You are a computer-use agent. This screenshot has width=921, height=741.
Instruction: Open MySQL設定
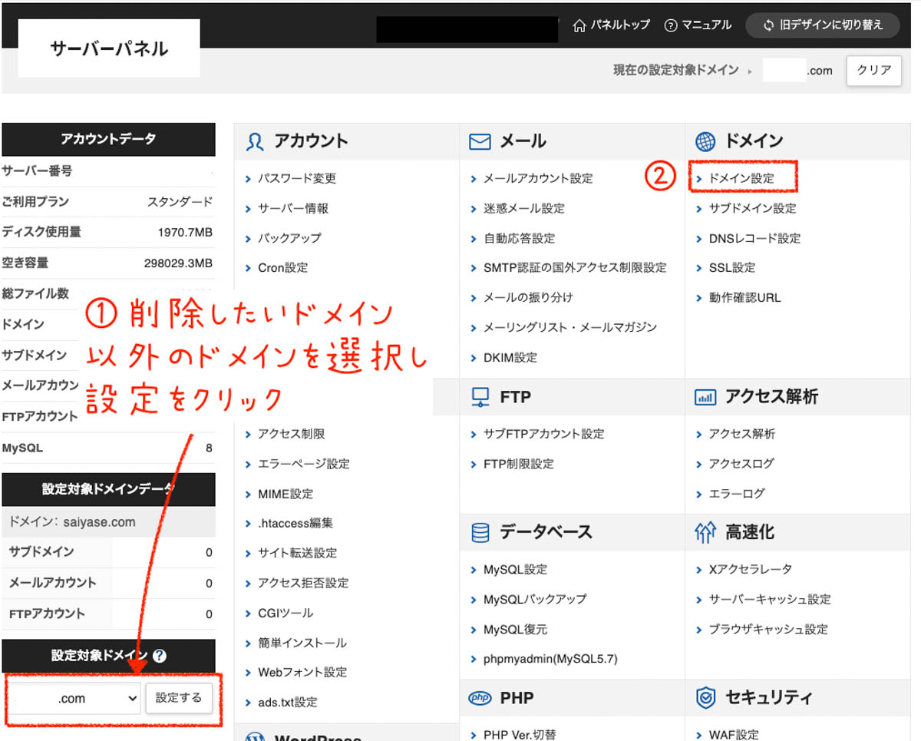(x=515, y=570)
